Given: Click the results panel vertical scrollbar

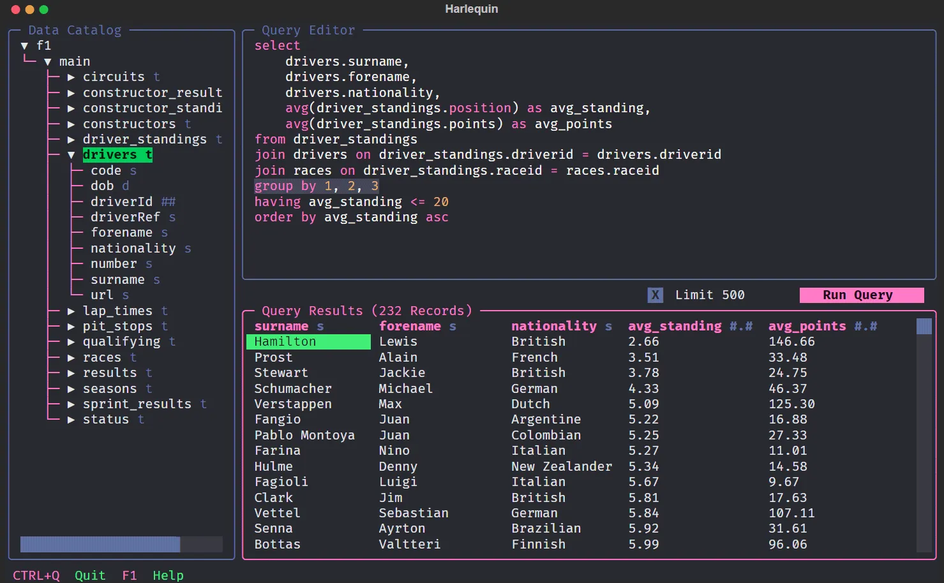Looking at the screenshot, I should pyautogui.click(x=924, y=325).
